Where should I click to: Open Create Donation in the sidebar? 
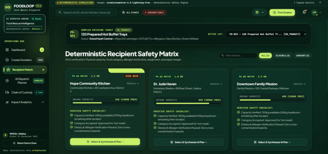coord(25,60)
